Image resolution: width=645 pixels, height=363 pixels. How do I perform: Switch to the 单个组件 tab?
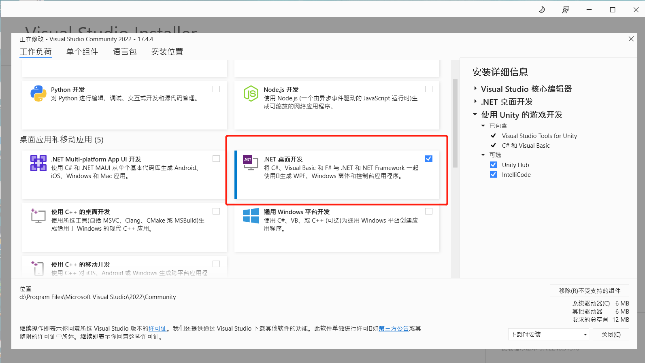click(82, 52)
